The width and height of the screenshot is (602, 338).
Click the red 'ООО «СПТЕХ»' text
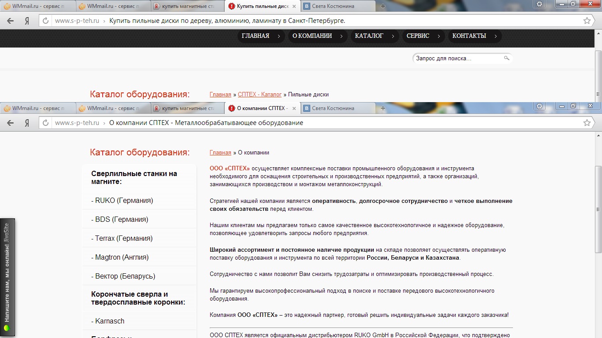230,169
